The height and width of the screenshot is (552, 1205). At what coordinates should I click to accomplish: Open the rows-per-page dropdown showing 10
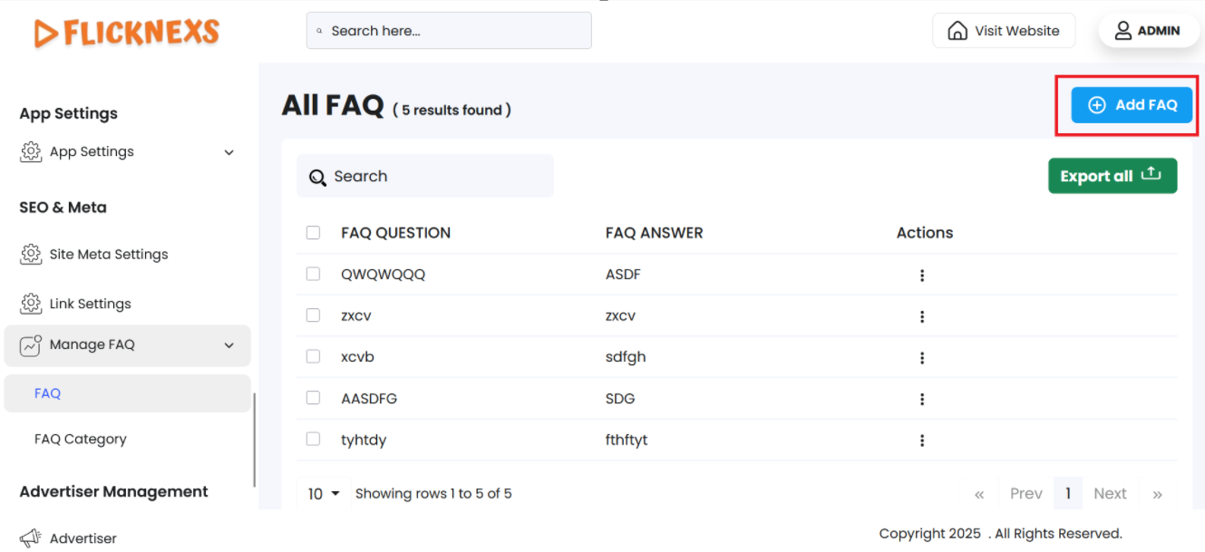click(x=324, y=494)
